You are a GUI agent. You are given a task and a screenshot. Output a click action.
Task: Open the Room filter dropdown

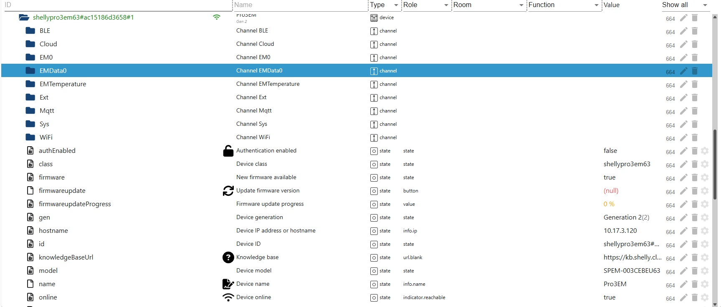tap(521, 5)
